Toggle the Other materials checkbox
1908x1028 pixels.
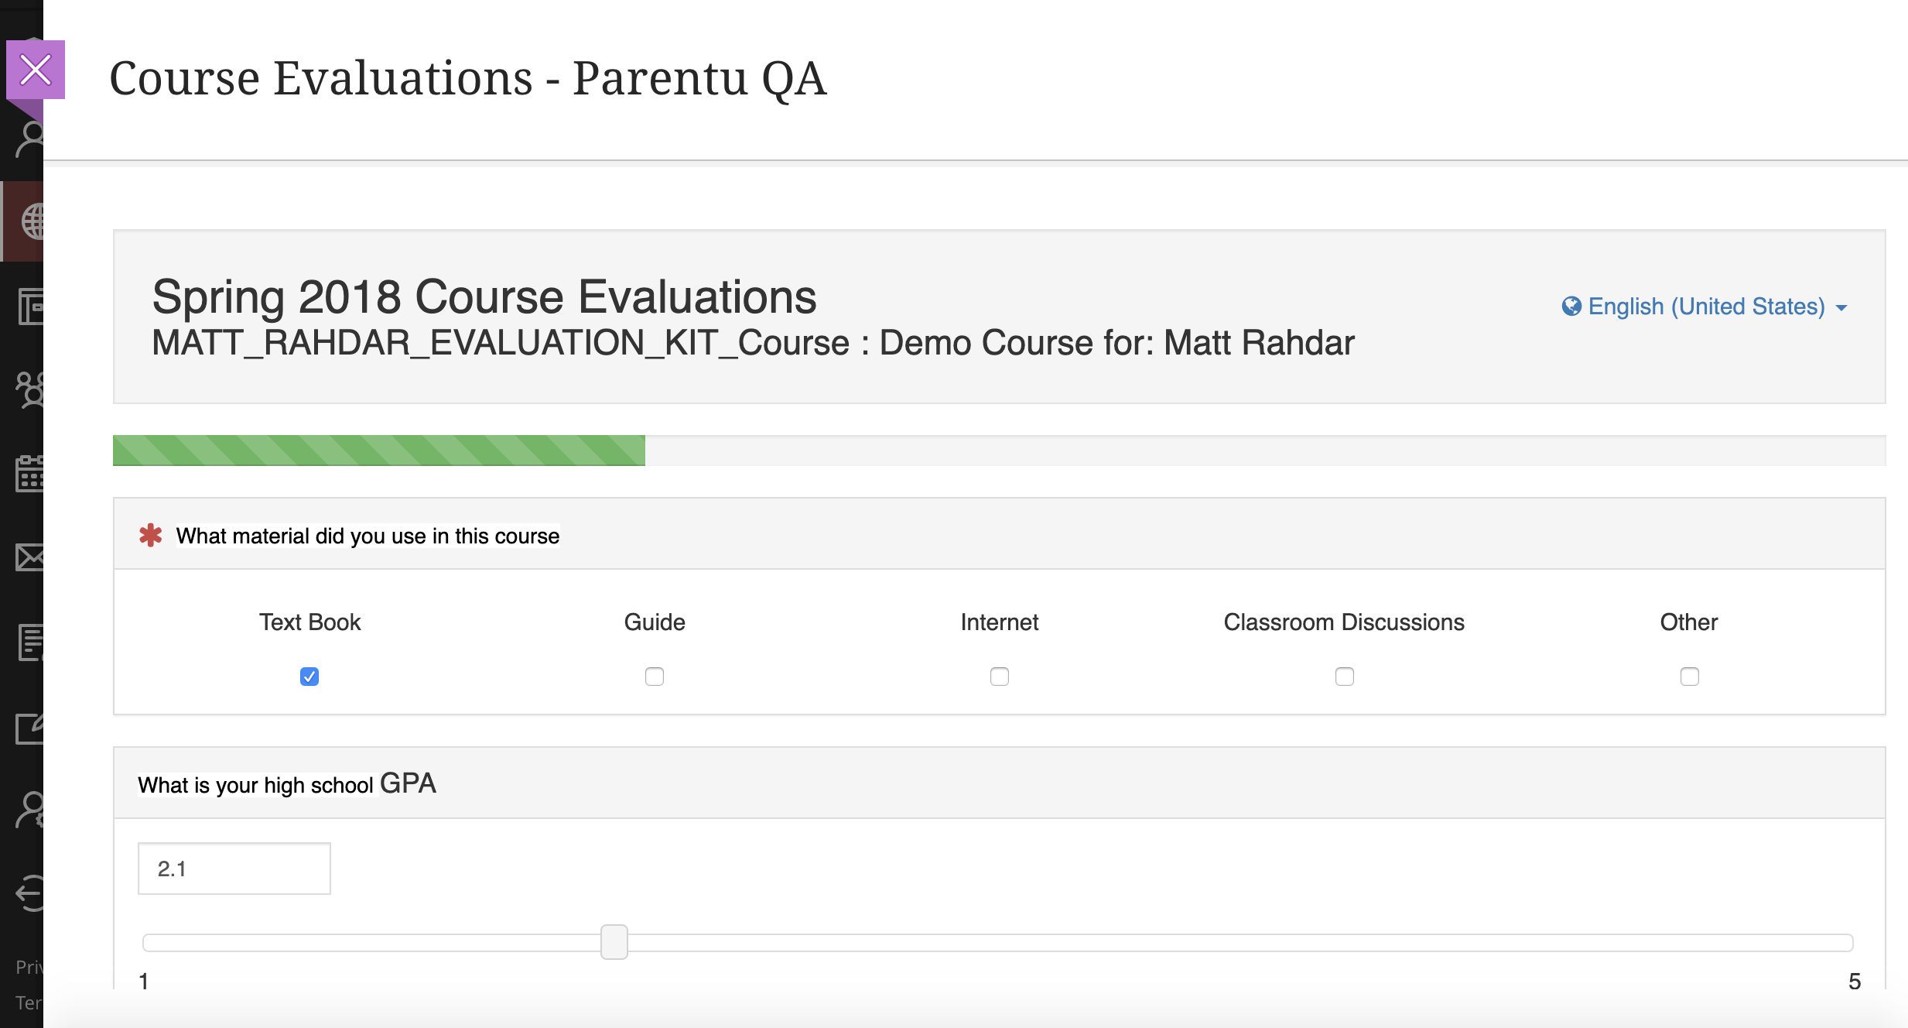(x=1689, y=677)
